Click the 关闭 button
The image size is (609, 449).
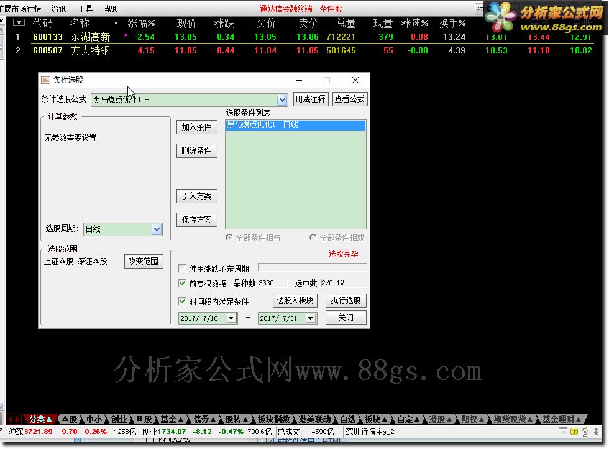(x=346, y=318)
